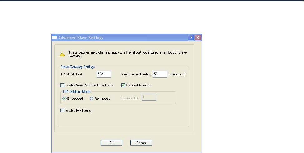Screen dimensions: 304x153
Task: Enable Serial Modbus Broadcasts checkbox
Action: pyautogui.click(x=62, y=85)
